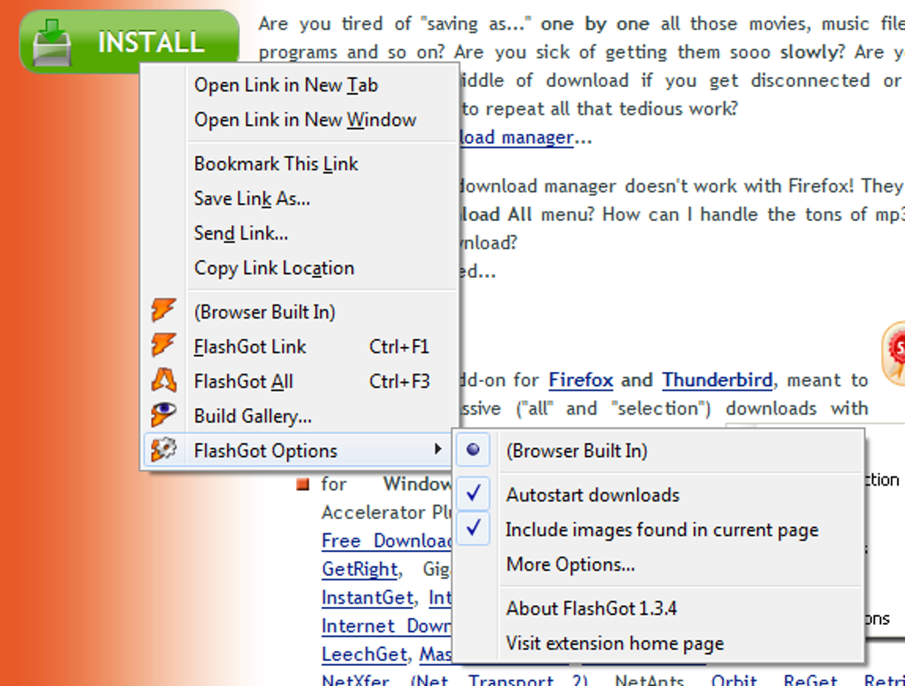
Task: Click the FlashGot Options gear icon
Action: click(x=163, y=450)
